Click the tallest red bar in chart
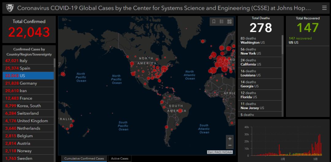 [x=320, y=145]
